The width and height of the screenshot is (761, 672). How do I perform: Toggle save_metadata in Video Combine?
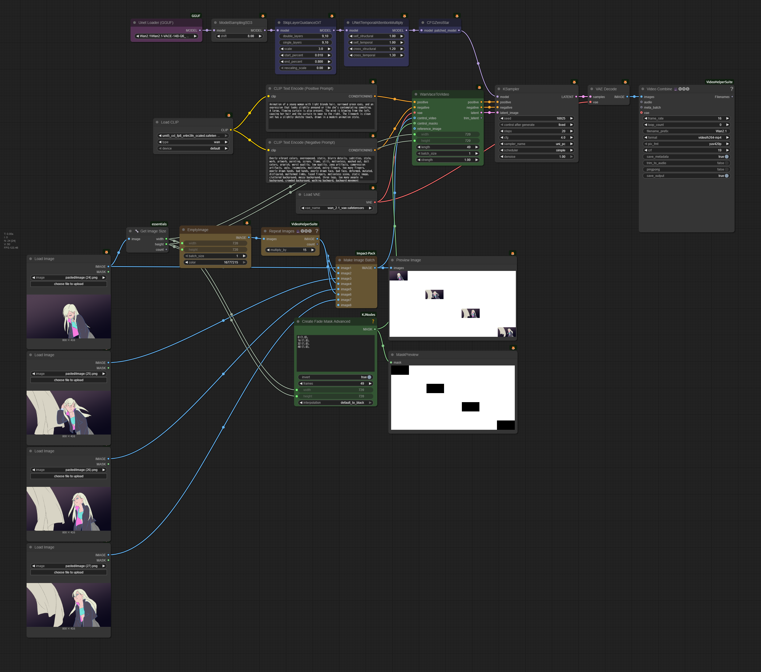coord(726,156)
